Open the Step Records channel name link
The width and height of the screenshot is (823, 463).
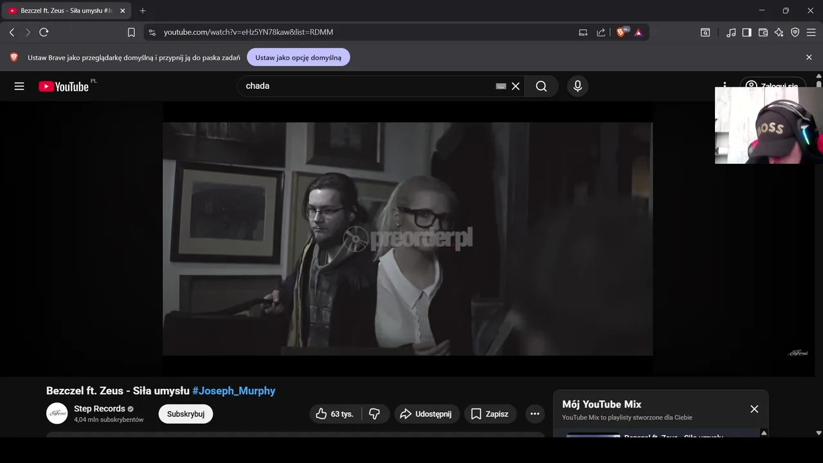[x=100, y=409]
